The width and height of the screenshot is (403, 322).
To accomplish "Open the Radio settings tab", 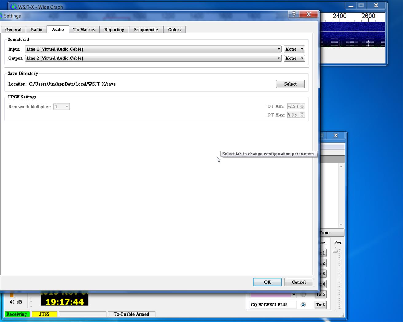I will [x=37, y=30].
